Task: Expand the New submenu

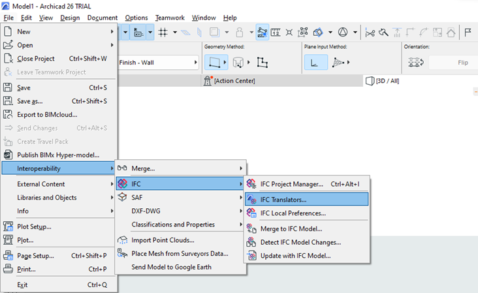Action: 59,31
